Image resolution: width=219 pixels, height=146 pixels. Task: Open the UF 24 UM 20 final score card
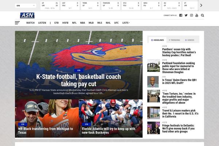coord(50,6)
